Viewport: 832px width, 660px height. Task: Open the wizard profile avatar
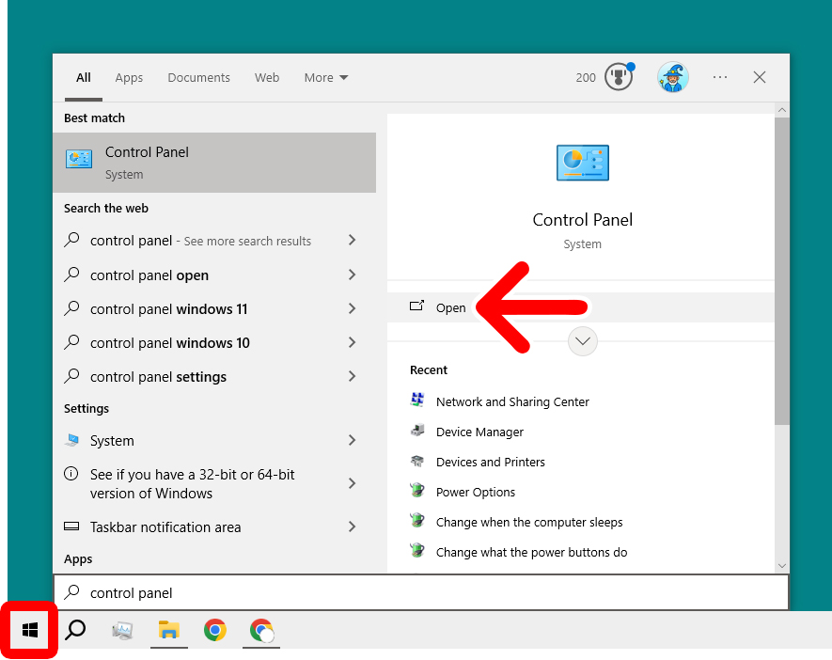672,77
